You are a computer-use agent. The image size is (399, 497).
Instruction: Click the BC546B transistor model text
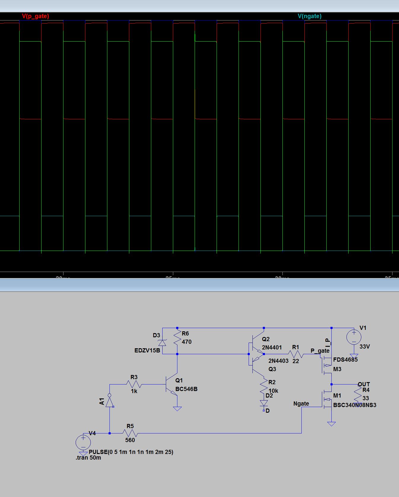[186, 389]
